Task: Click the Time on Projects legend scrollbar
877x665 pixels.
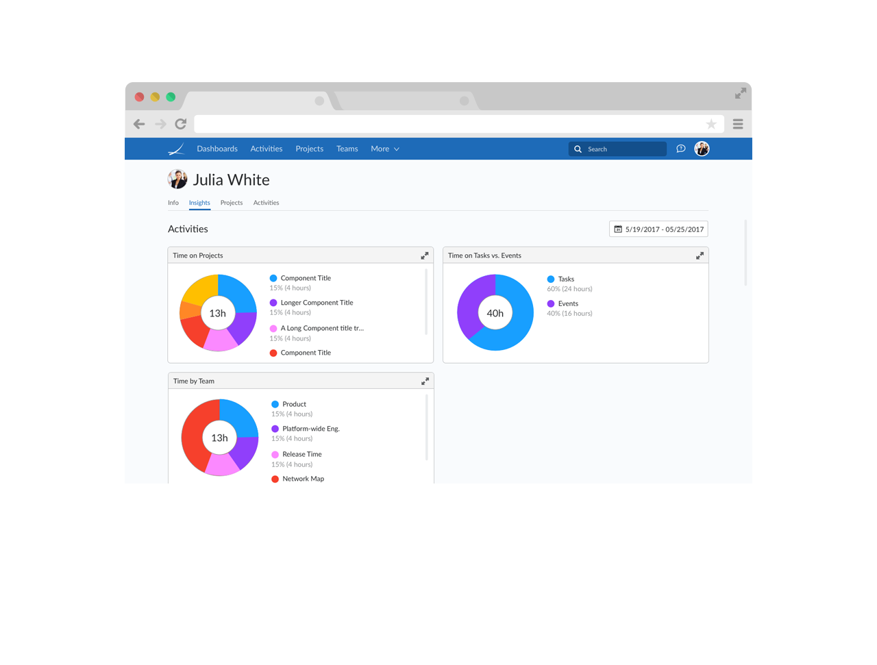Action: tap(426, 301)
